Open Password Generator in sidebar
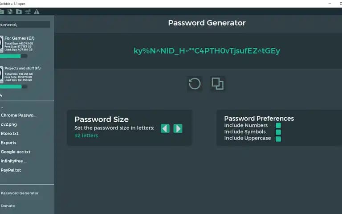 coord(20,193)
